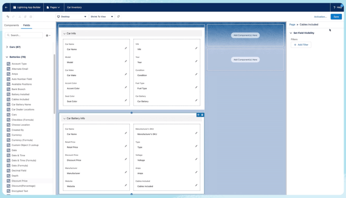Viewport: 346px width, 198px height.
Task: Edit the Model field pencil icon
Action: pyautogui.click(x=126, y=61)
